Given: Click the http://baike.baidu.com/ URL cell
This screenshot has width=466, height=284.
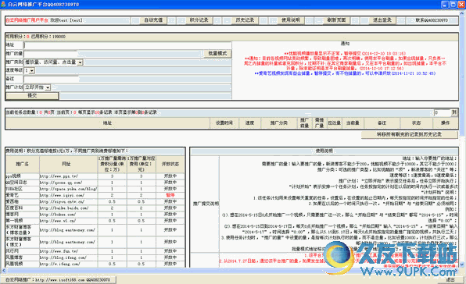Looking at the screenshot, I should tap(68, 208).
